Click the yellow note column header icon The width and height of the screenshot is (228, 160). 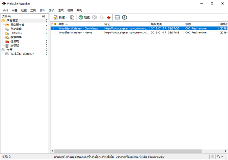click(55, 24)
